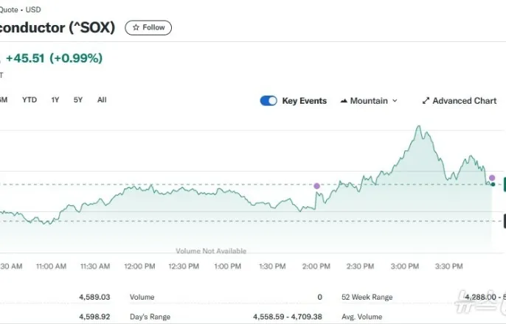Image resolution: width=506 pixels, height=324 pixels.
Task: Click the dark previous close tag on right edge
Action: [504, 220]
